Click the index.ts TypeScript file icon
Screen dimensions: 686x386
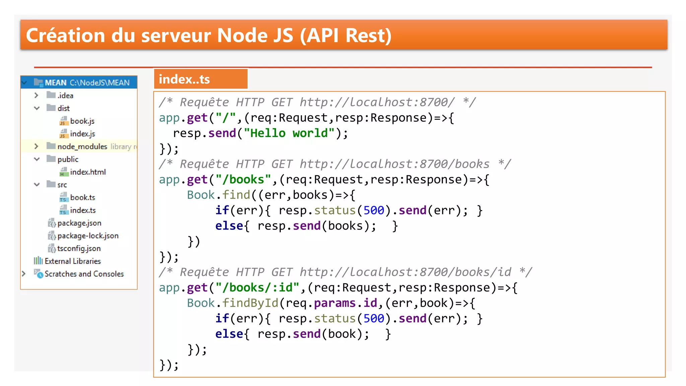[x=64, y=210]
